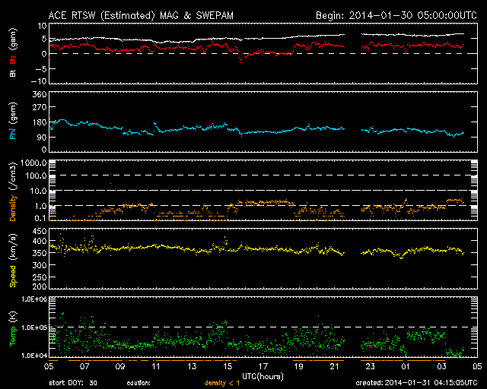Click the orange 'density < 1' legend text
Image resolution: width=487 pixels, height=389 pixels.
pyautogui.click(x=221, y=383)
